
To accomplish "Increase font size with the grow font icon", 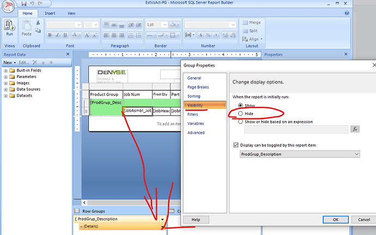I will click(87, 35).
